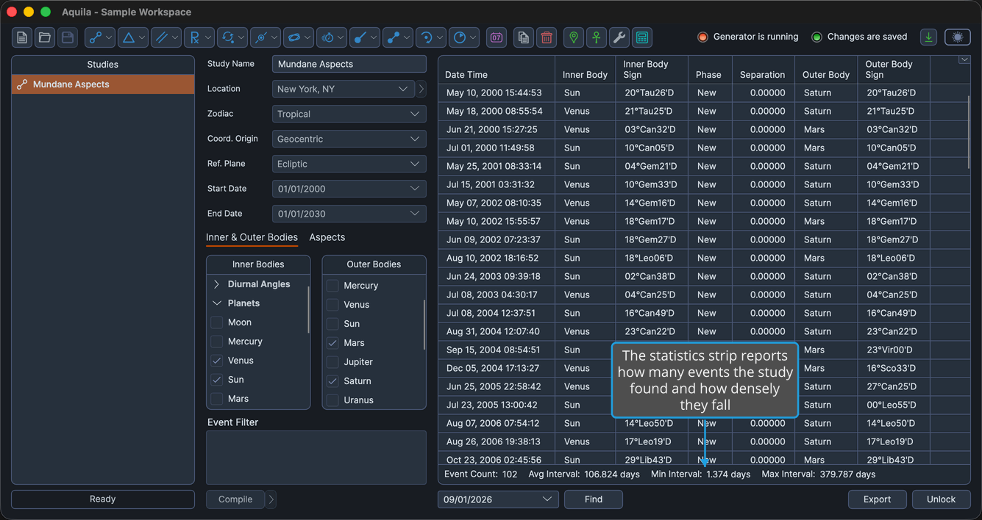
Task: Select the pie clock tool
Action: (464, 37)
